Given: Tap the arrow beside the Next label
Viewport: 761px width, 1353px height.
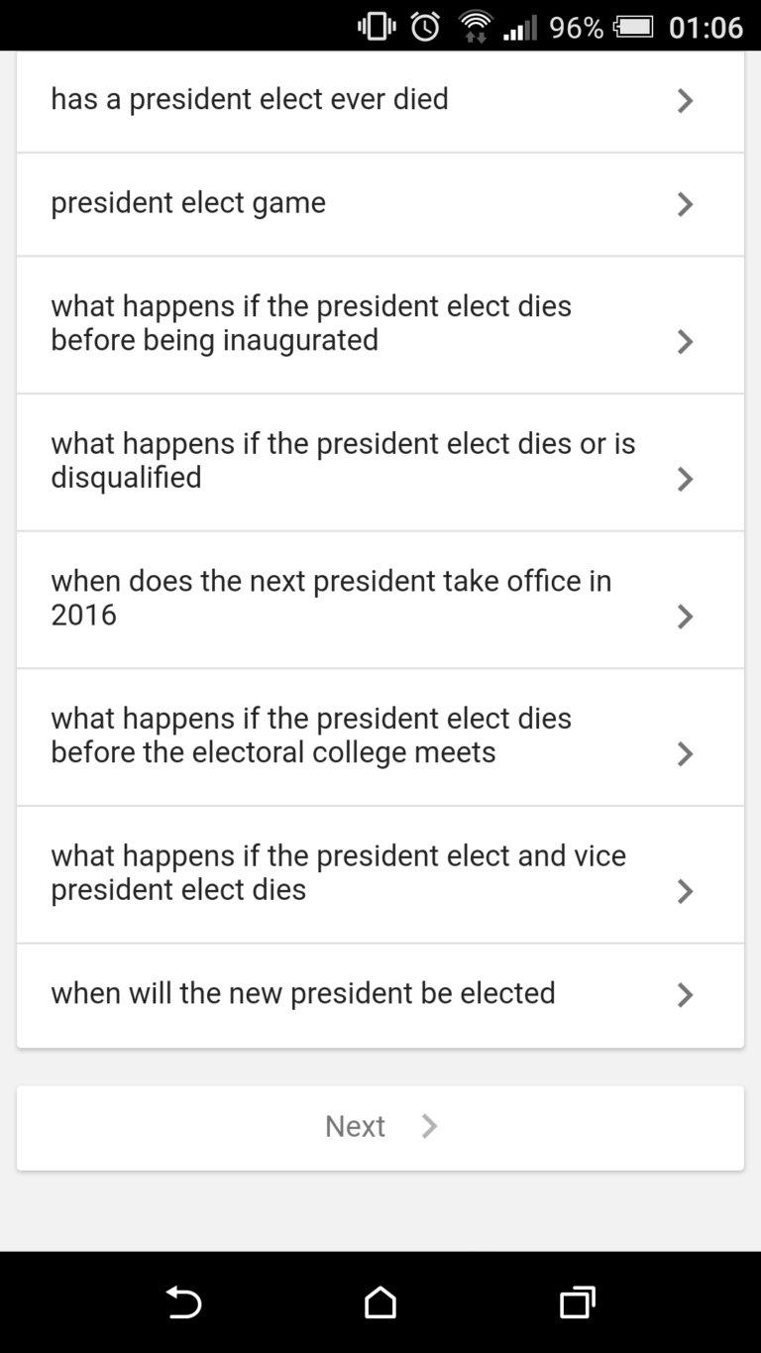Looking at the screenshot, I should pos(429,1126).
